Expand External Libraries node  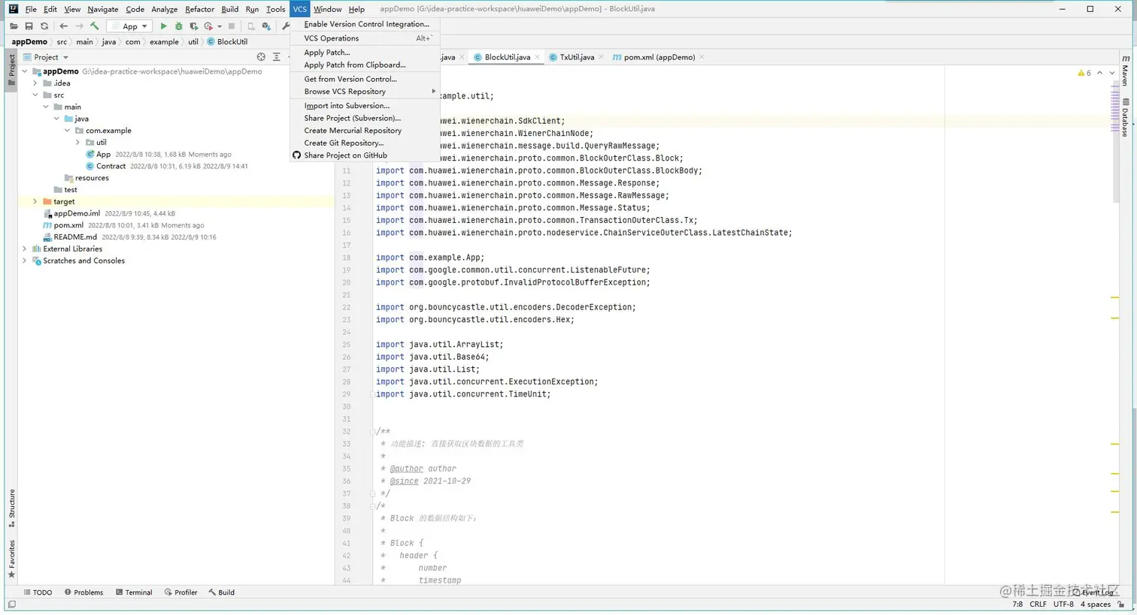(25, 249)
